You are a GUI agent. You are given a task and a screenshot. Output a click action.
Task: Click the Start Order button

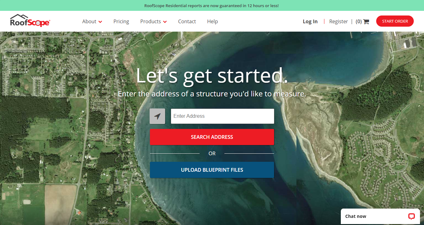[395, 21]
